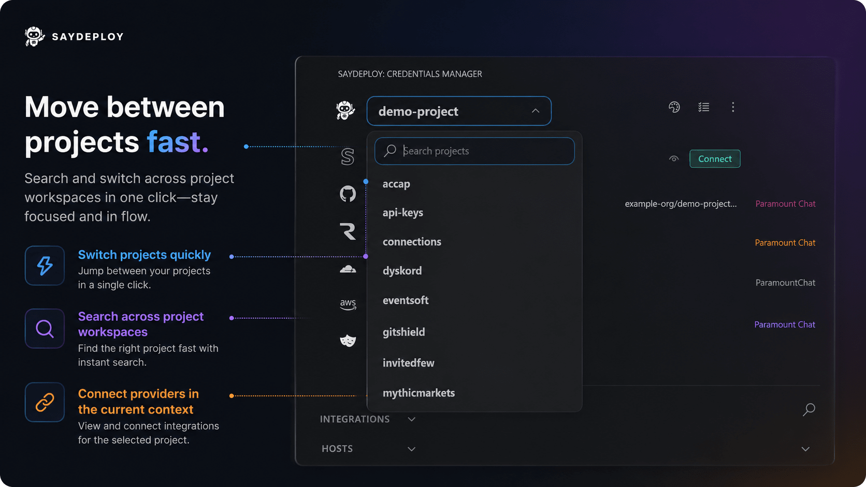This screenshot has width=866, height=487.
Task: Click the magnifier feature icon on left
Action: click(x=45, y=329)
